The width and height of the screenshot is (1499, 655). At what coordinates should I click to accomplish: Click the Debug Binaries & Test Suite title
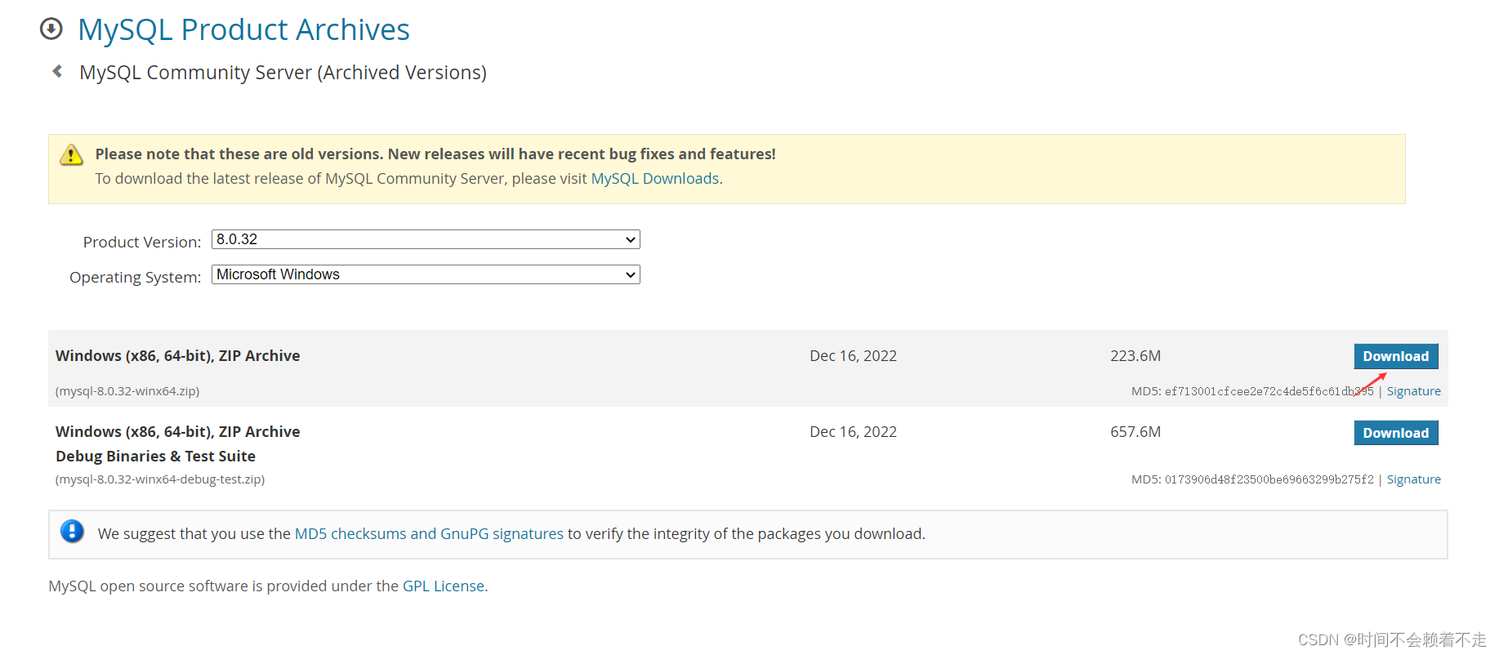155,456
